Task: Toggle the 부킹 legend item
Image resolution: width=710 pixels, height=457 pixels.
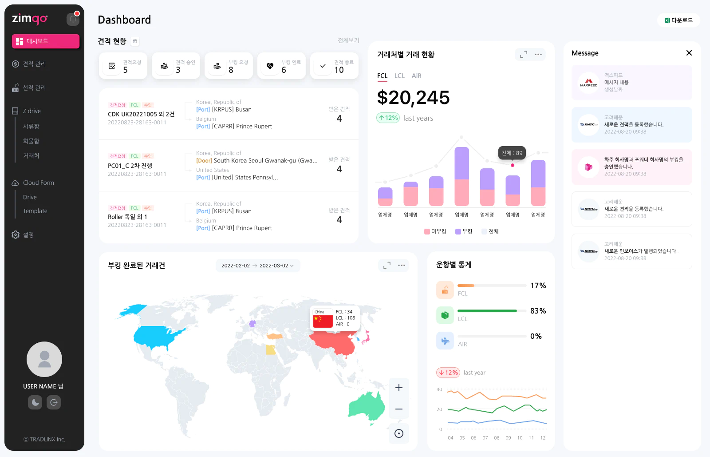Action: 463,231
